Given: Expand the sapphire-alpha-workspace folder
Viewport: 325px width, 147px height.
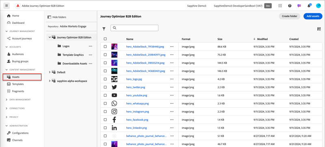Looking at the screenshot, I should pyautogui.click(x=50, y=81).
